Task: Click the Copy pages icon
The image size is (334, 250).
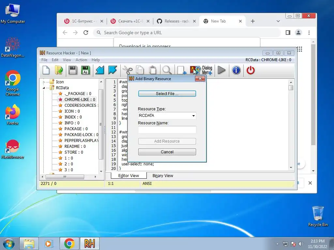Action: pos(140,70)
